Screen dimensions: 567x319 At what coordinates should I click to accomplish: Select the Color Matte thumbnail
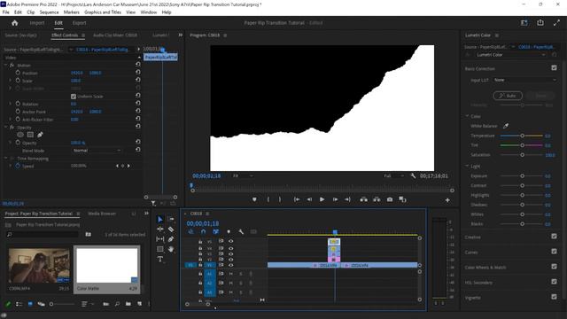[x=107, y=266]
